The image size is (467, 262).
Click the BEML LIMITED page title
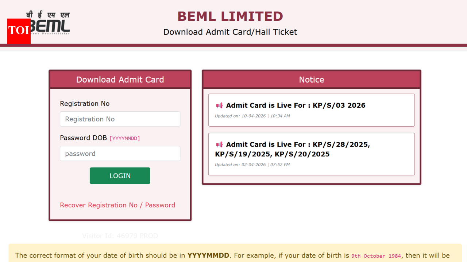(230, 16)
